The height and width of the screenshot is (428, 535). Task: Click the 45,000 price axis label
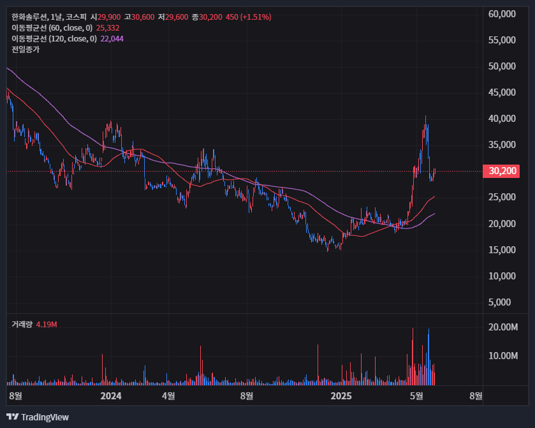[502, 92]
